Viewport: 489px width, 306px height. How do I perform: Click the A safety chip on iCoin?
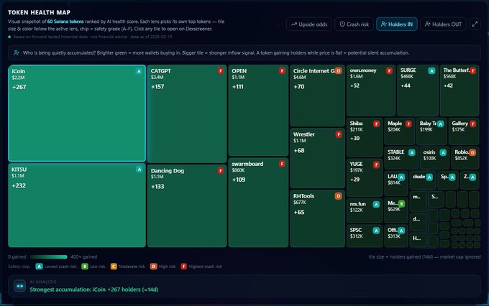[x=139, y=71]
